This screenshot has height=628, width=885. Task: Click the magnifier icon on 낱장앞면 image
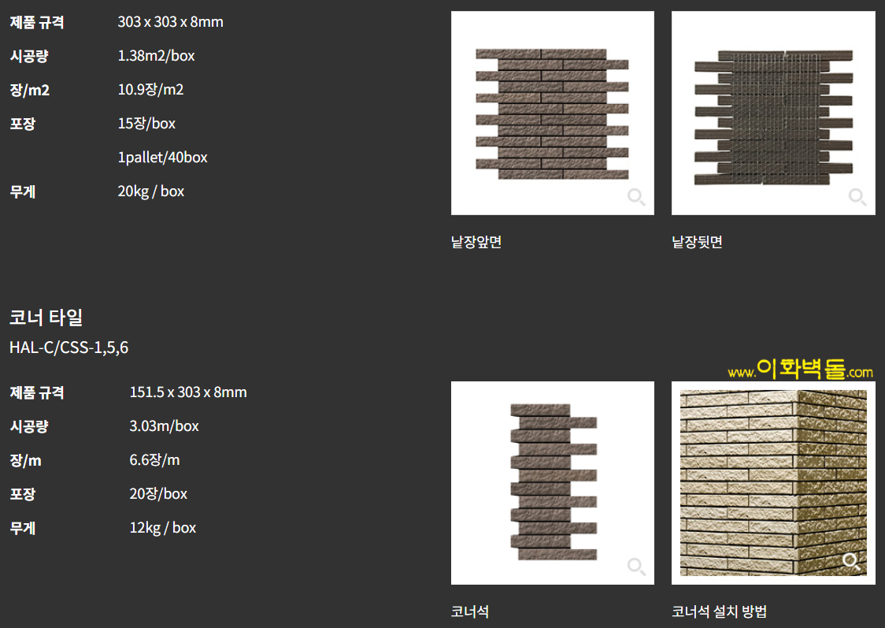tap(636, 197)
